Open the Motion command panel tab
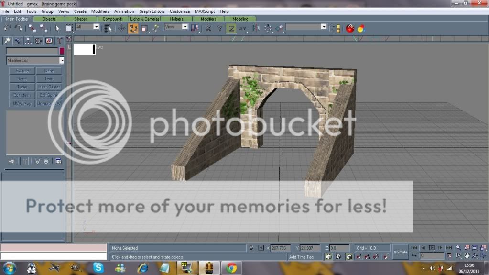 pos(38,41)
